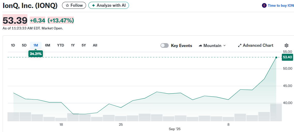This screenshot has width=294, height=132.
Task: Select the 1Y time range tab
Action: click(x=73, y=45)
